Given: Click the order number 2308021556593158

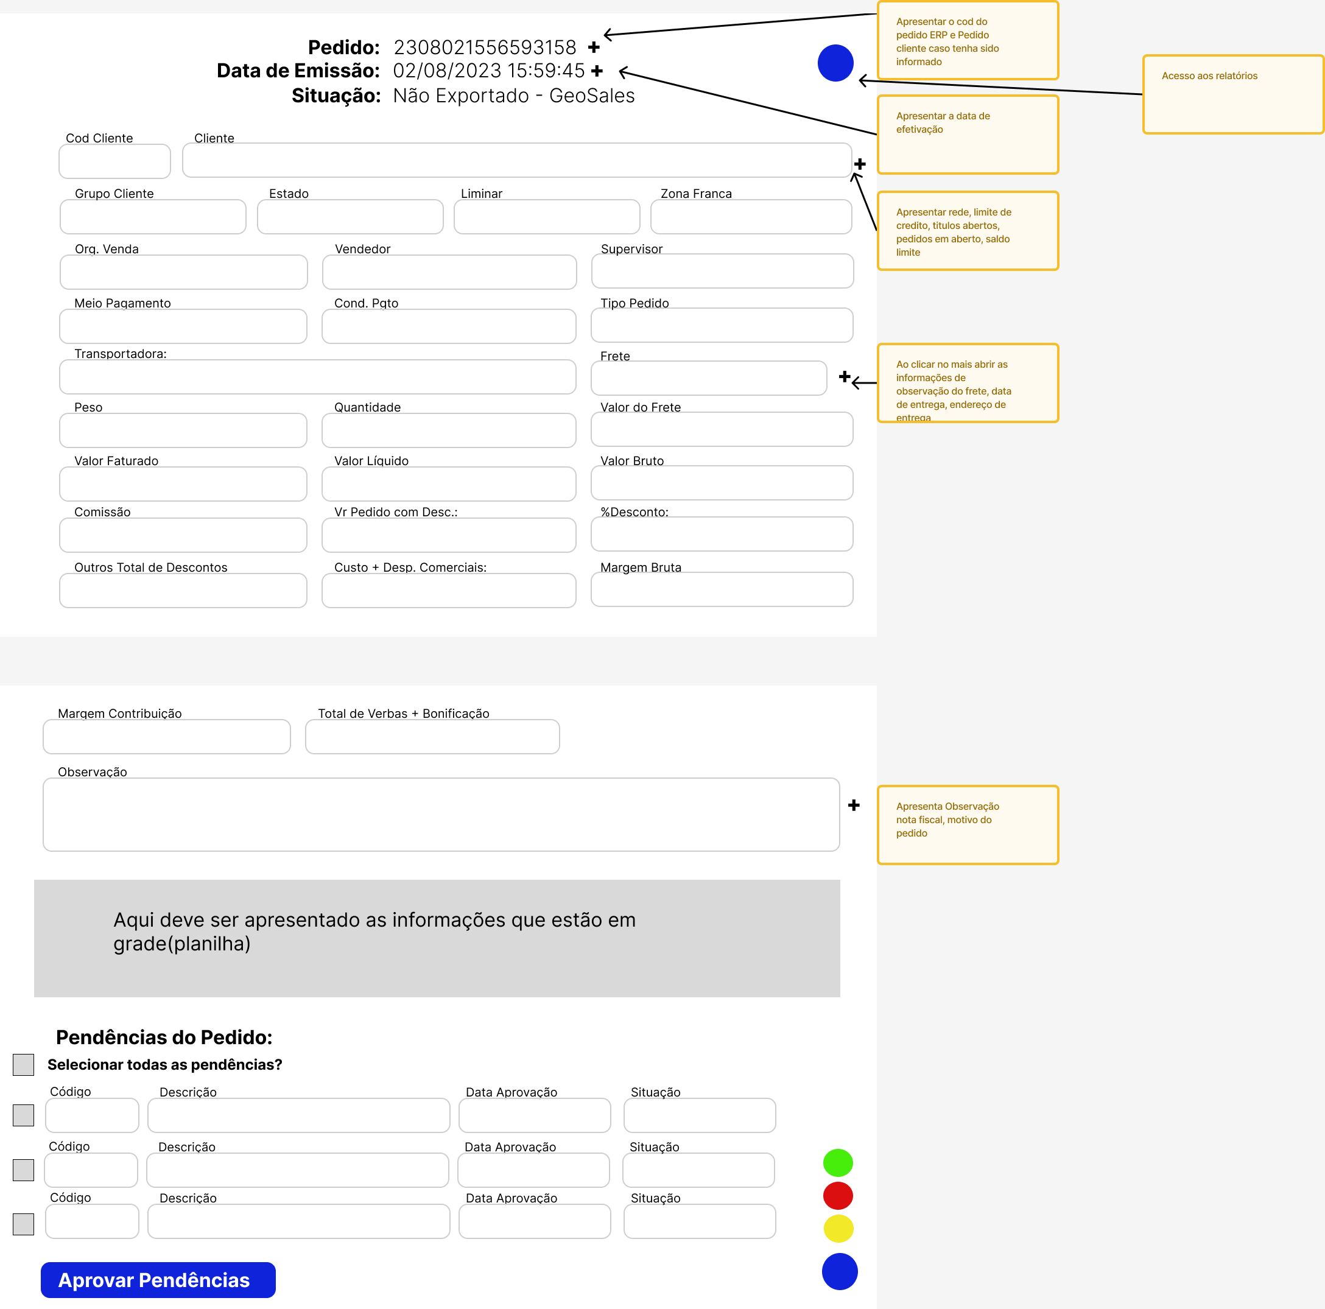Looking at the screenshot, I should coord(485,47).
